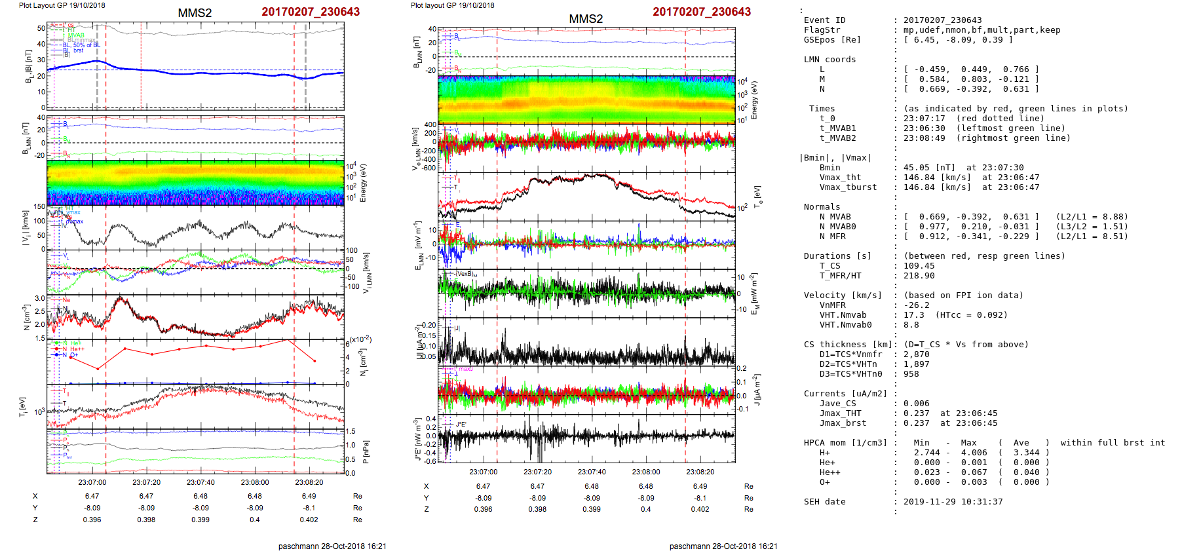1182x551 pixels.
Task: Click the t_0 time value 23:07:17
Action: point(924,119)
